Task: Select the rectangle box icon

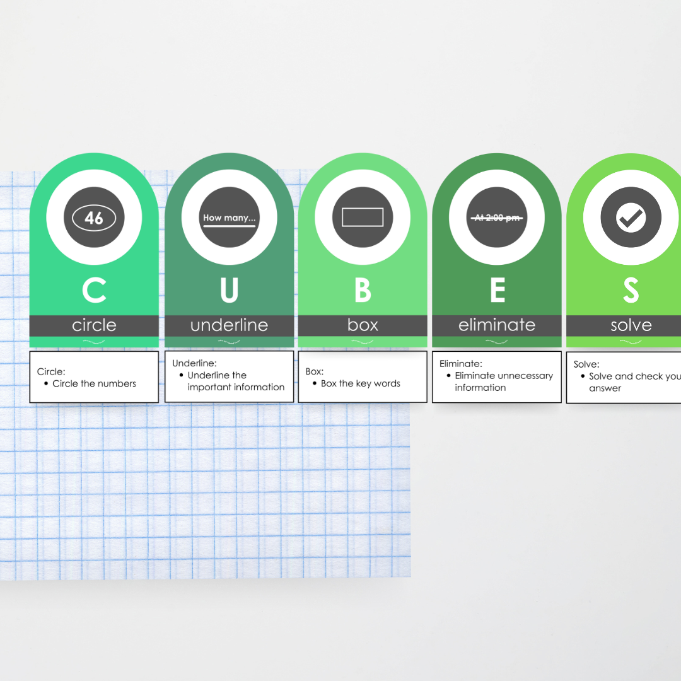Action: [x=363, y=218]
